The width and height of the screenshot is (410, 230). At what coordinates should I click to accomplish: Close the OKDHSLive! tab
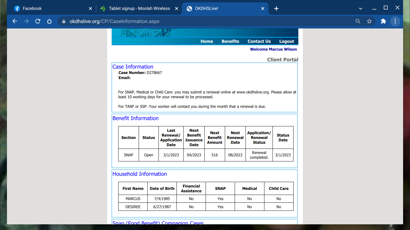point(263,9)
